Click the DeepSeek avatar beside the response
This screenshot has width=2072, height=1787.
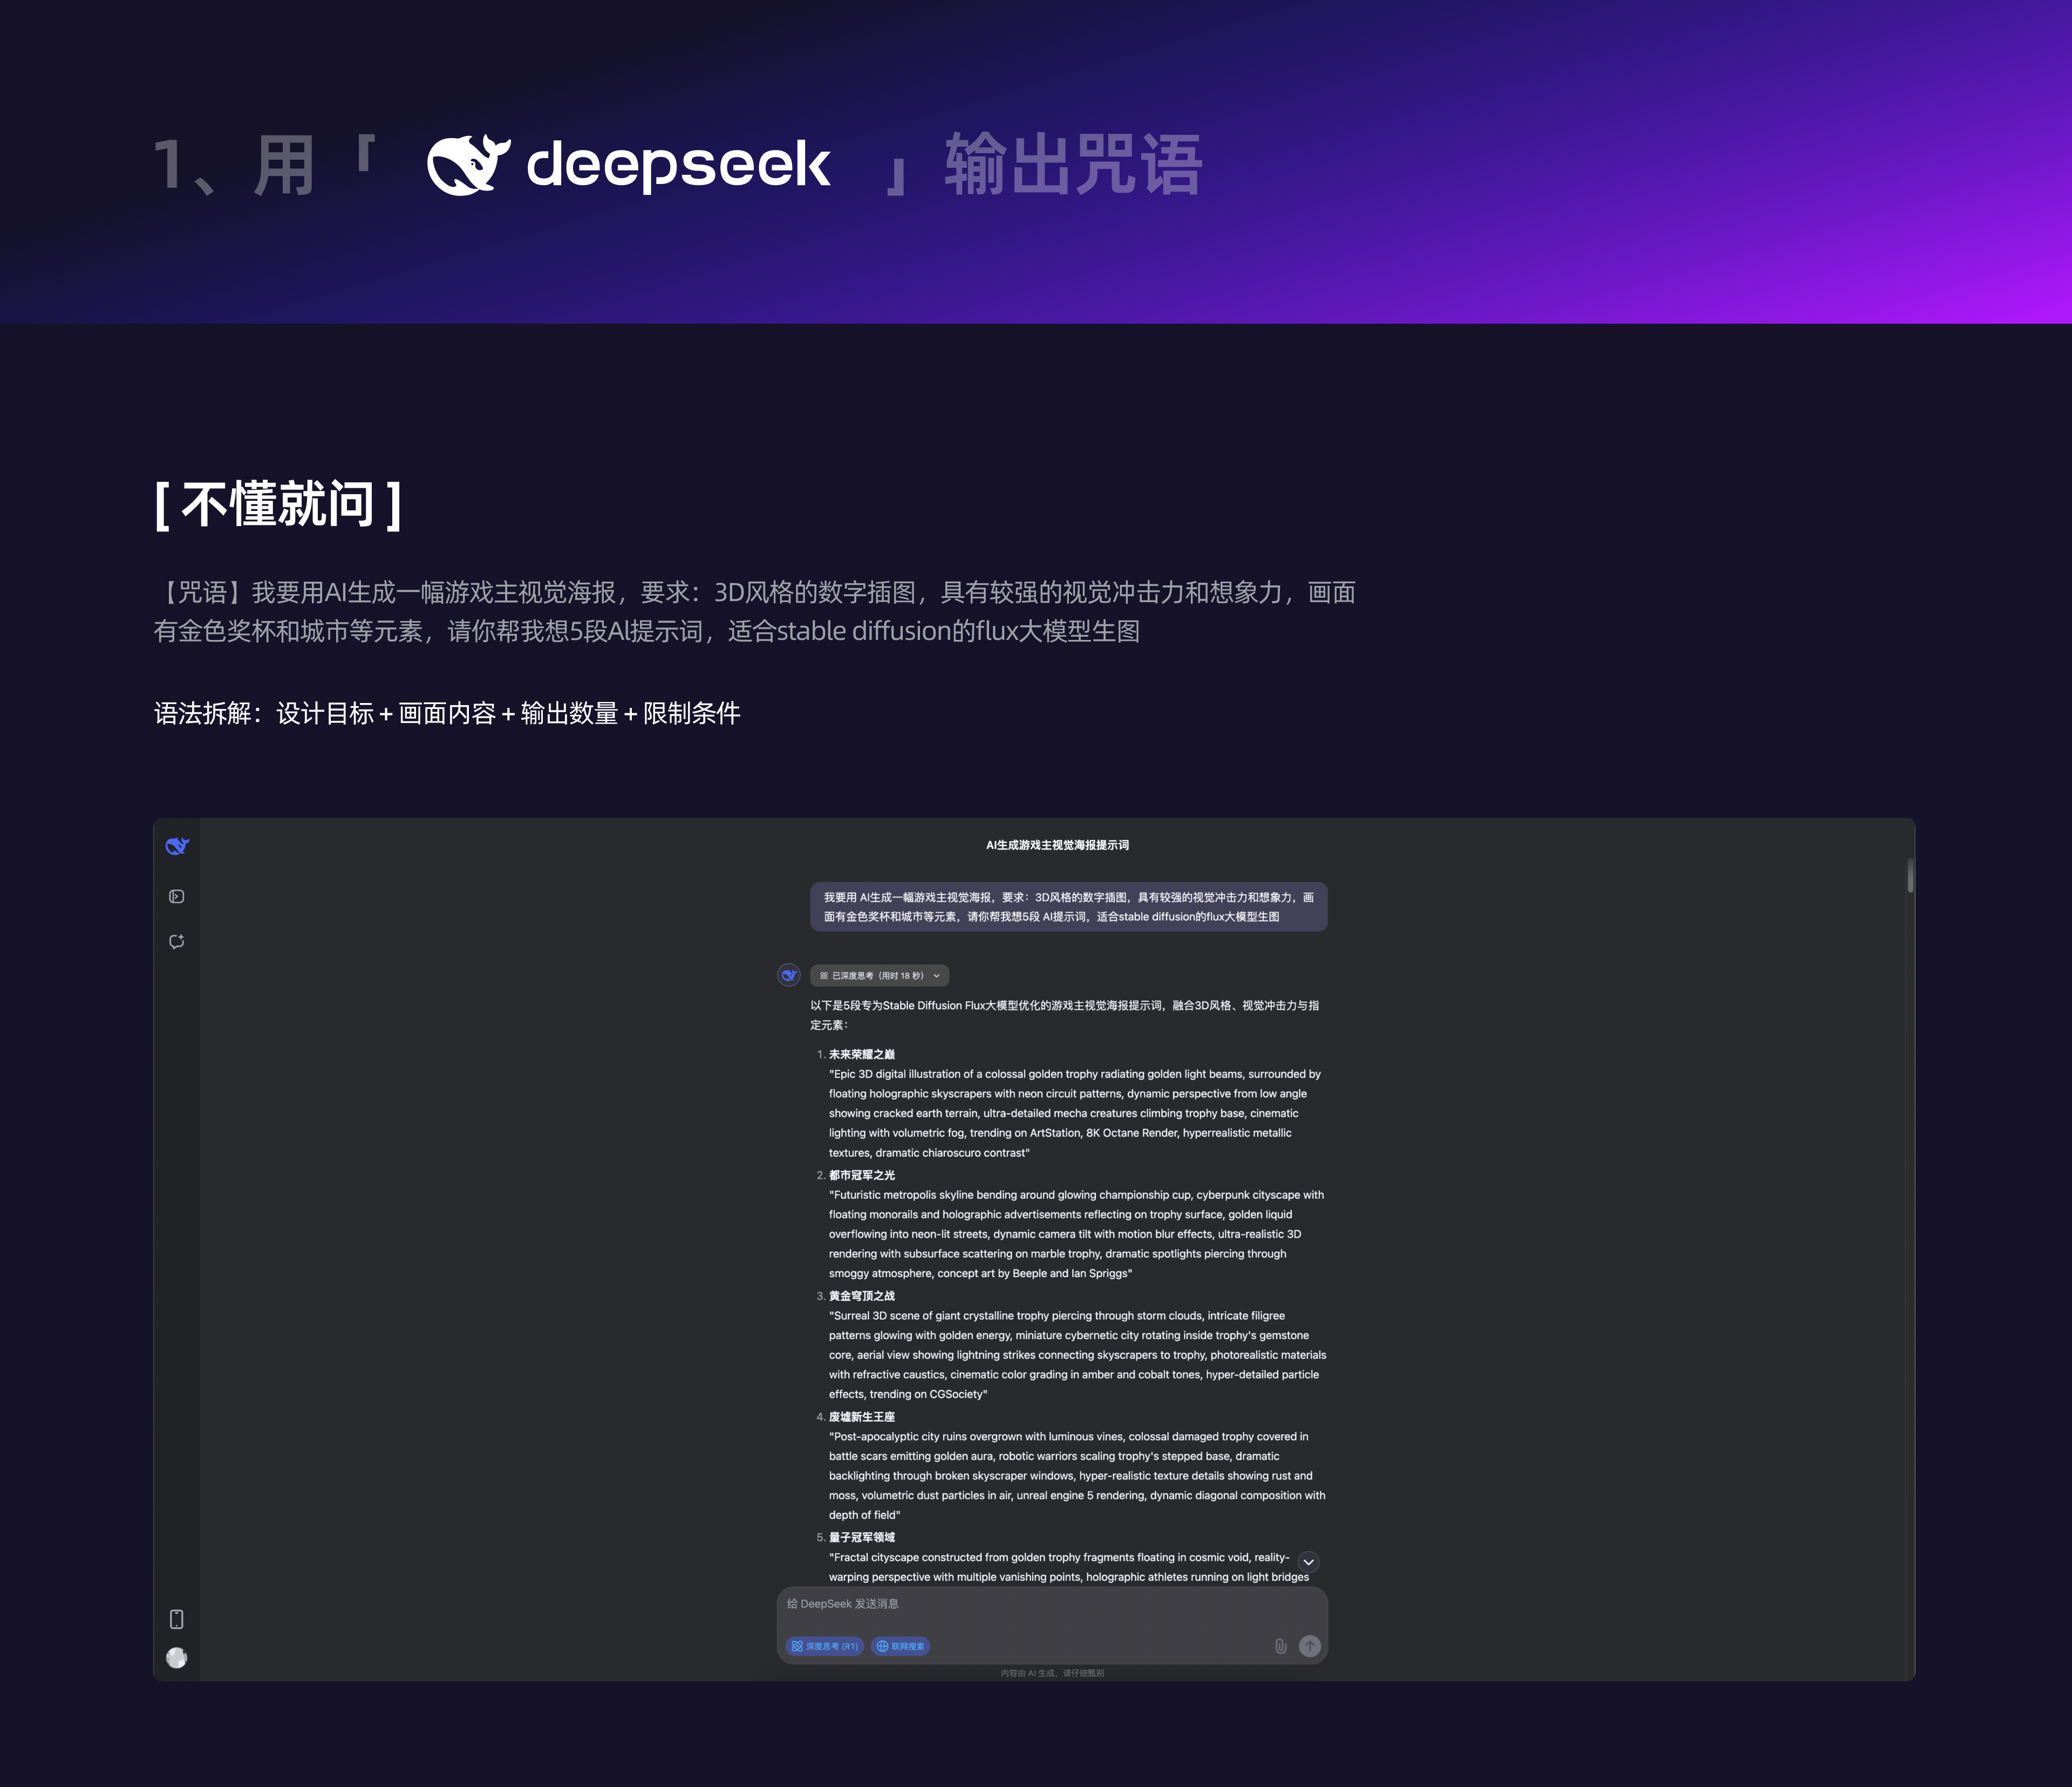(x=789, y=975)
